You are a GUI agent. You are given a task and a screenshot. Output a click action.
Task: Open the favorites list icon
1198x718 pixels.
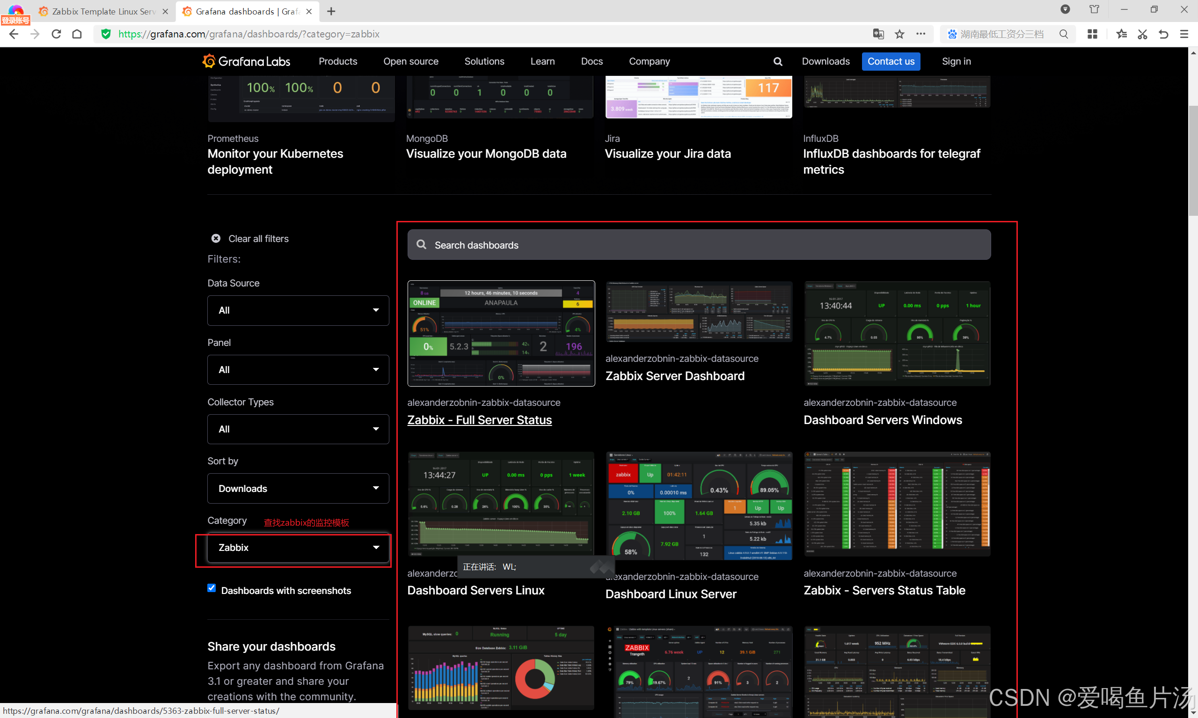1122,34
